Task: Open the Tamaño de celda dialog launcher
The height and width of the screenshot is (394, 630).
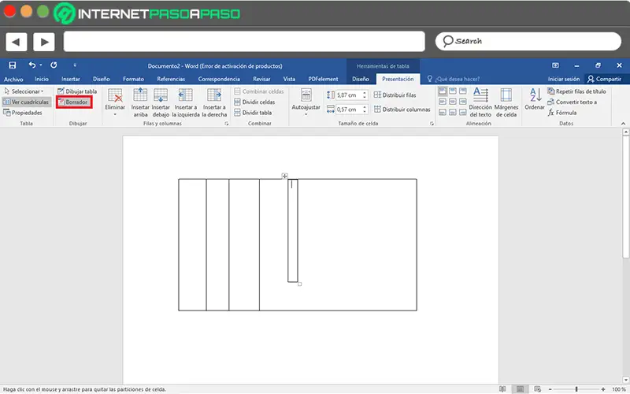Action: tap(432, 124)
